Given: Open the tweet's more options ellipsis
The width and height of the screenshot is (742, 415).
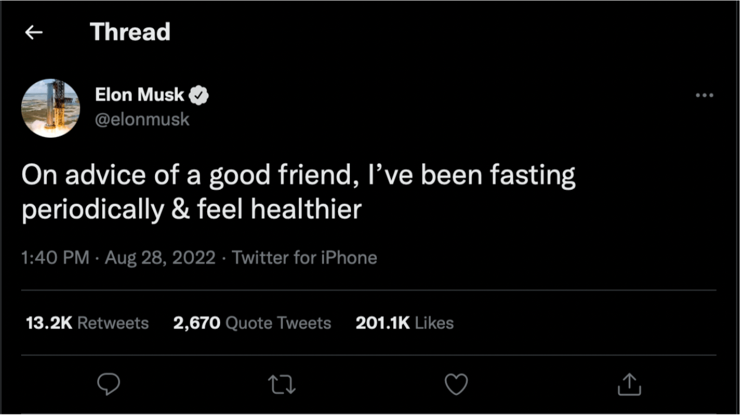Looking at the screenshot, I should [x=704, y=96].
